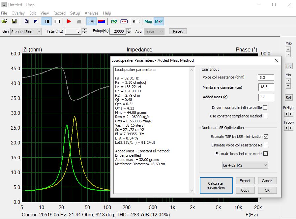Click the Calculate parameters button
This screenshot has width=296, height=219.
(215, 185)
